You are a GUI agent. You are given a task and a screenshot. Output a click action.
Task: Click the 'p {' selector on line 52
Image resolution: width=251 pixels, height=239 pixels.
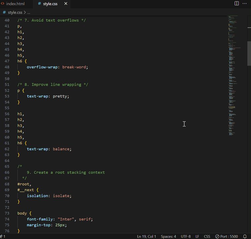click(x=21, y=90)
